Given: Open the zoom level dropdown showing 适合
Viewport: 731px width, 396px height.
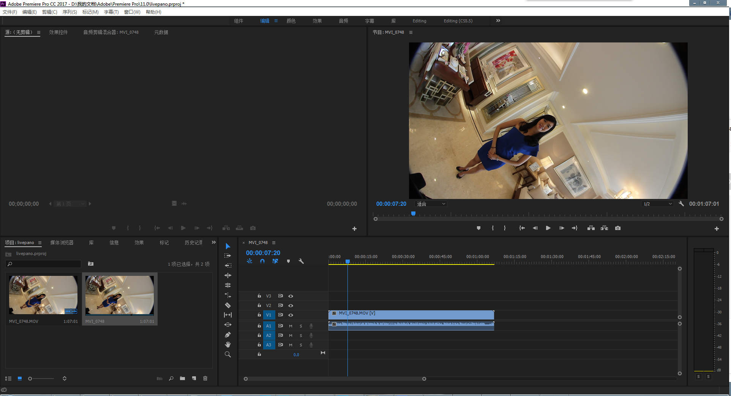Looking at the screenshot, I should [x=431, y=204].
